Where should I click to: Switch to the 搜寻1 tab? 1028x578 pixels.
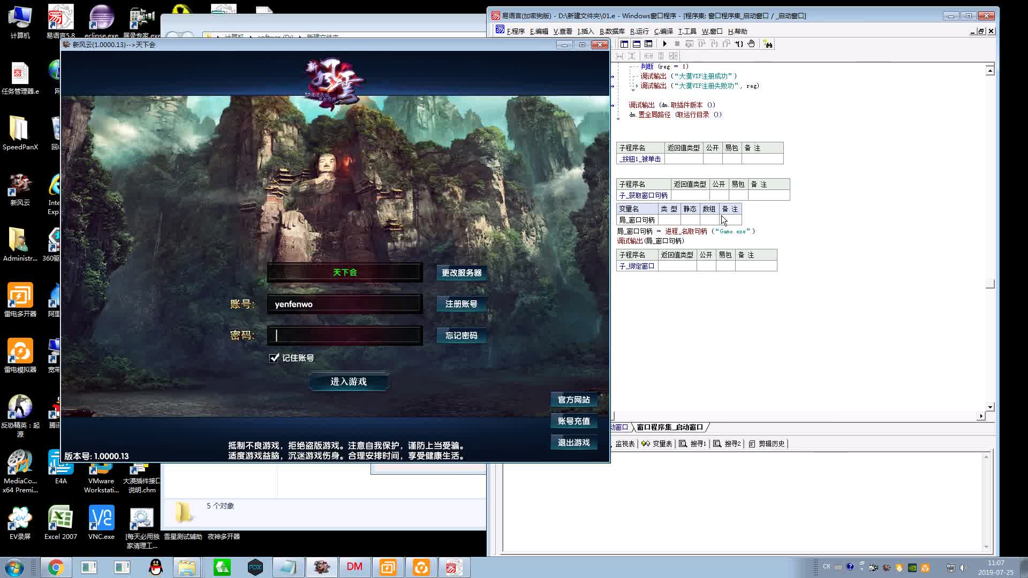click(x=693, y=444)
